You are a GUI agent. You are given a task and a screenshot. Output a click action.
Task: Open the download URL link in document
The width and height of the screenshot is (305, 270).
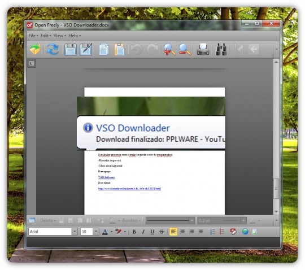pyautogui.click(x=129, y=188)
